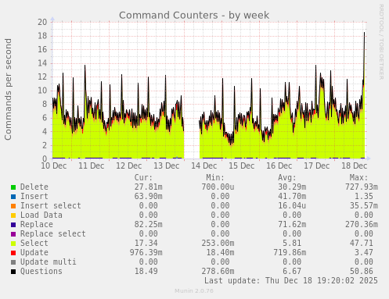
Task: Click the Avg: column header
Action: click(x=287, y=178)
